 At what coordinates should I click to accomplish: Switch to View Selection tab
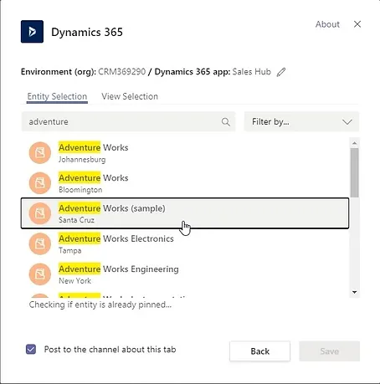click(130, 96)
